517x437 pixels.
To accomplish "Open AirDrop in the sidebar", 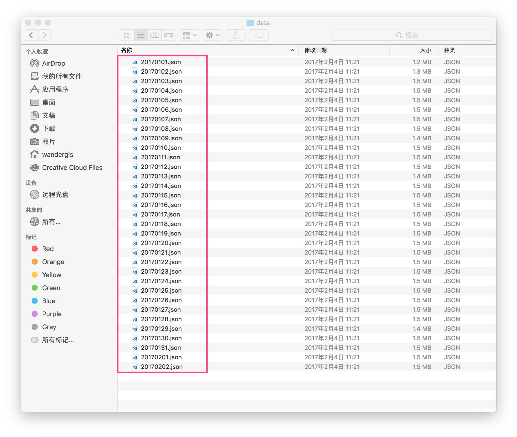I will click(x=53, y=63).
